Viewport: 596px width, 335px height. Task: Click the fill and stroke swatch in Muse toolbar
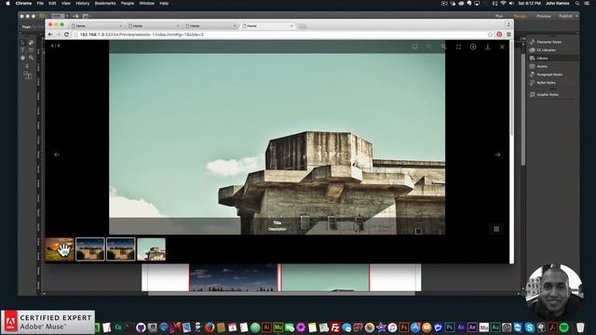pyautogui.click(x=27, y=74)
